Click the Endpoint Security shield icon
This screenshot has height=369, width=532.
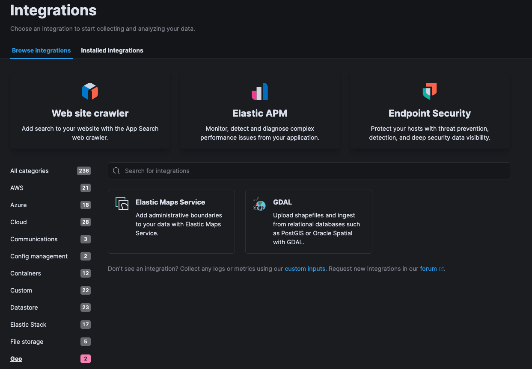pos(430,91)
